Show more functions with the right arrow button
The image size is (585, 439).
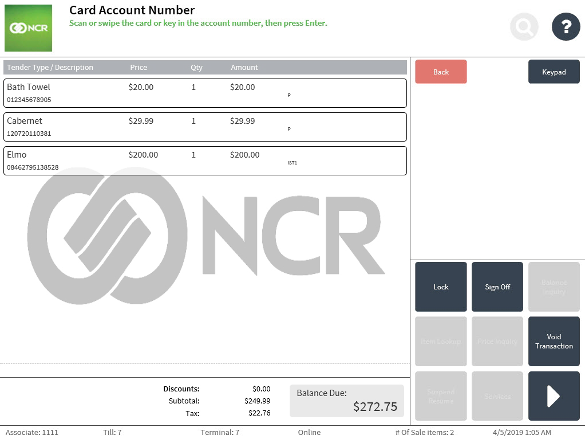tap(554, 396)
